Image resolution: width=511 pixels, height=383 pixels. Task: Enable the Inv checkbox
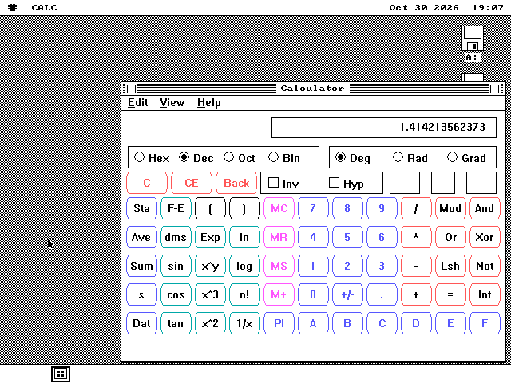pyautogui.click(x=283, y=183)
